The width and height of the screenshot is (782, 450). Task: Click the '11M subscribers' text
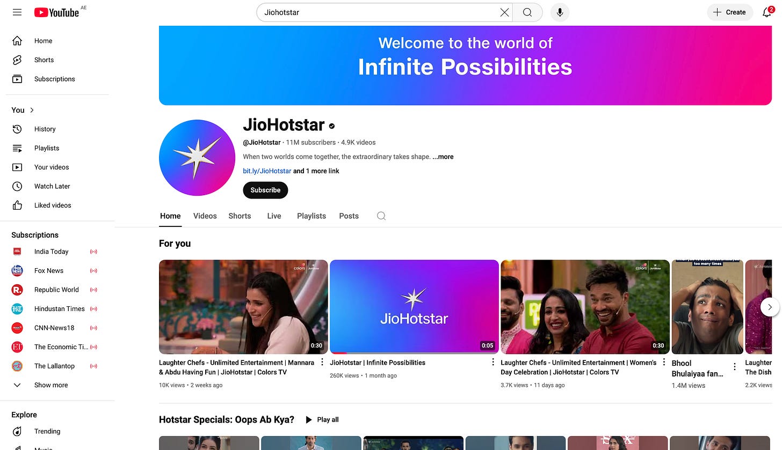[x=311, y=143]
